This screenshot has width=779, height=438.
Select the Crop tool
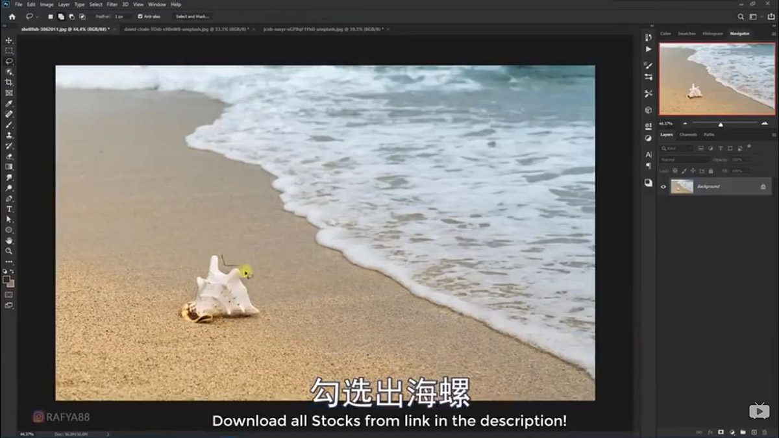[8, 83]
